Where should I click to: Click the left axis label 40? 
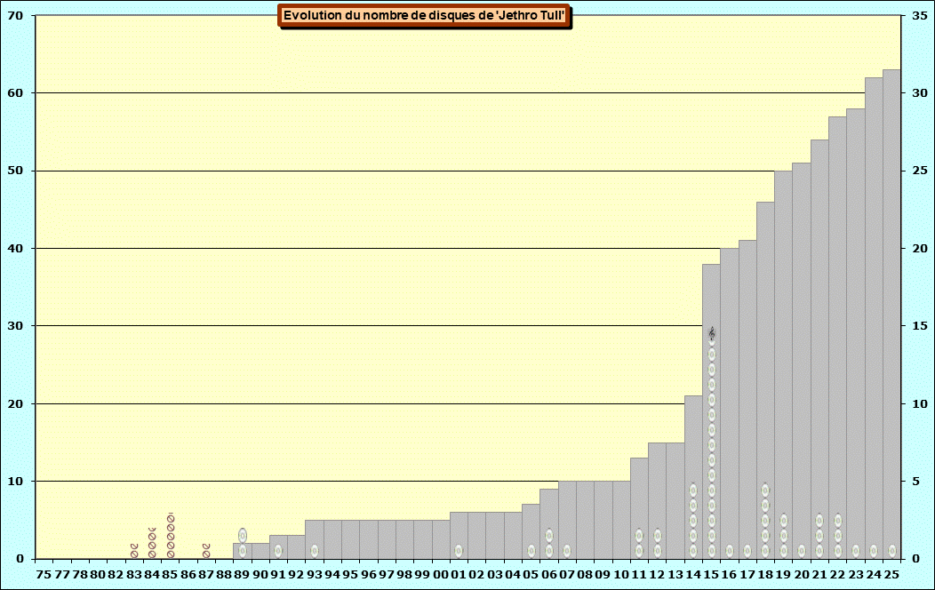coord(15,249)
